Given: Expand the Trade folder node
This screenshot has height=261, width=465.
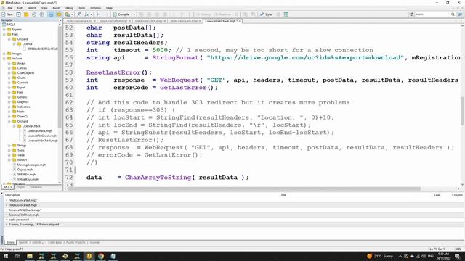Looking at the screenshot, I should coord(9,155).
